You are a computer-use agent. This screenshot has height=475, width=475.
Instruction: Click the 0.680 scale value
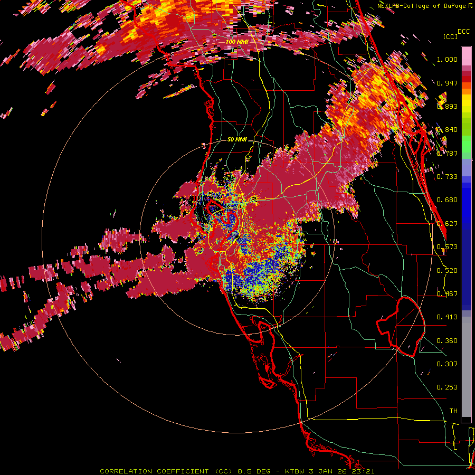(x=447, y=200)
